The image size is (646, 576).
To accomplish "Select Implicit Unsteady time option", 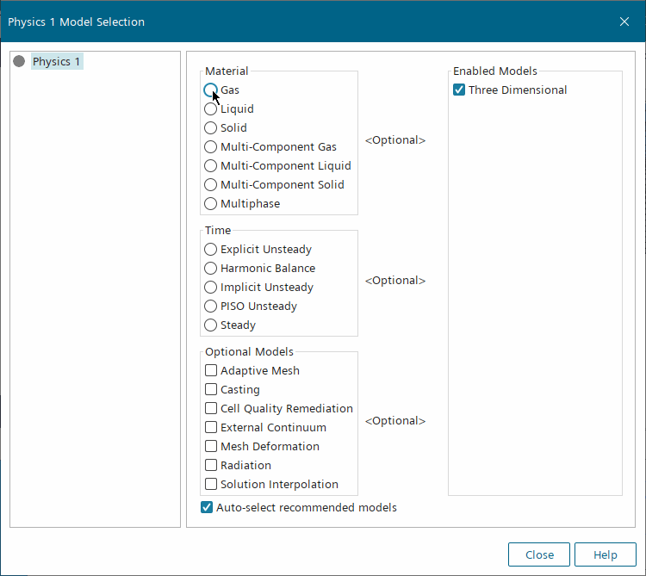I will pyautogui.click(x=211, y=288).
